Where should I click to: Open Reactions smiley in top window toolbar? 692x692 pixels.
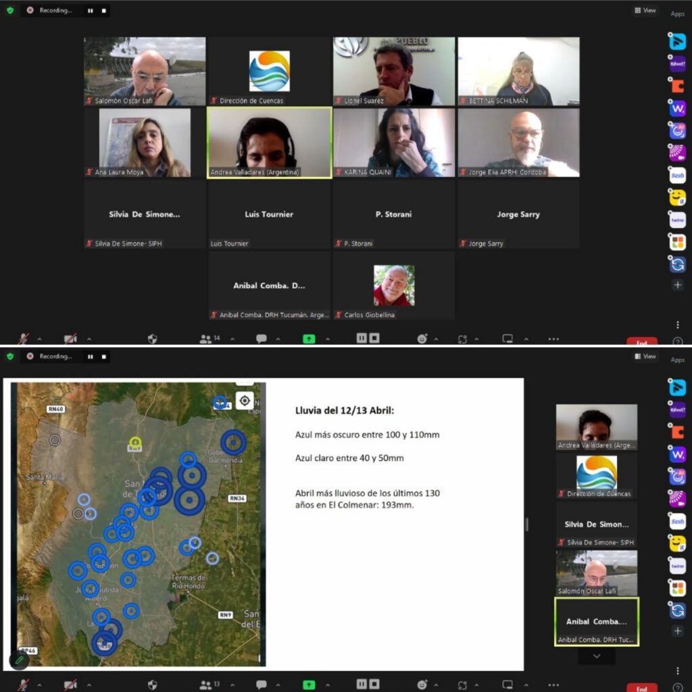tap(422, 339)
